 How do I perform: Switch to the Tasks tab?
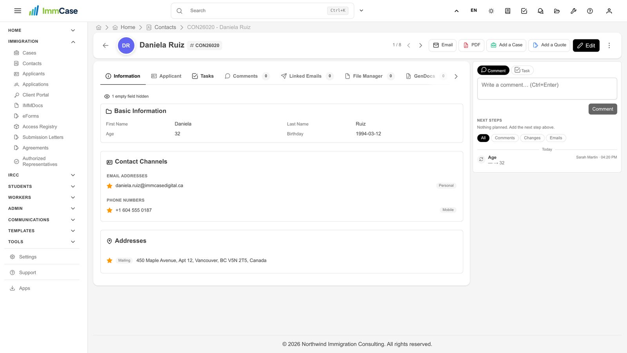(x=203, y=76)
